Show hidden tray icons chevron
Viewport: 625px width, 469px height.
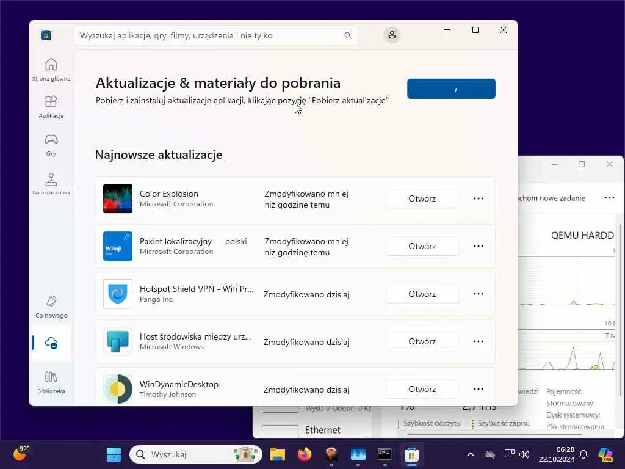(471, 454)
